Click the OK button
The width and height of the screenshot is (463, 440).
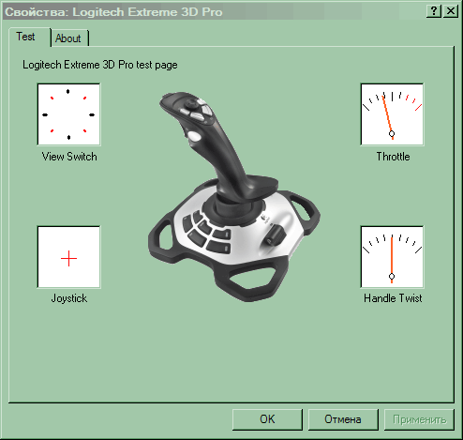point(267,419)
